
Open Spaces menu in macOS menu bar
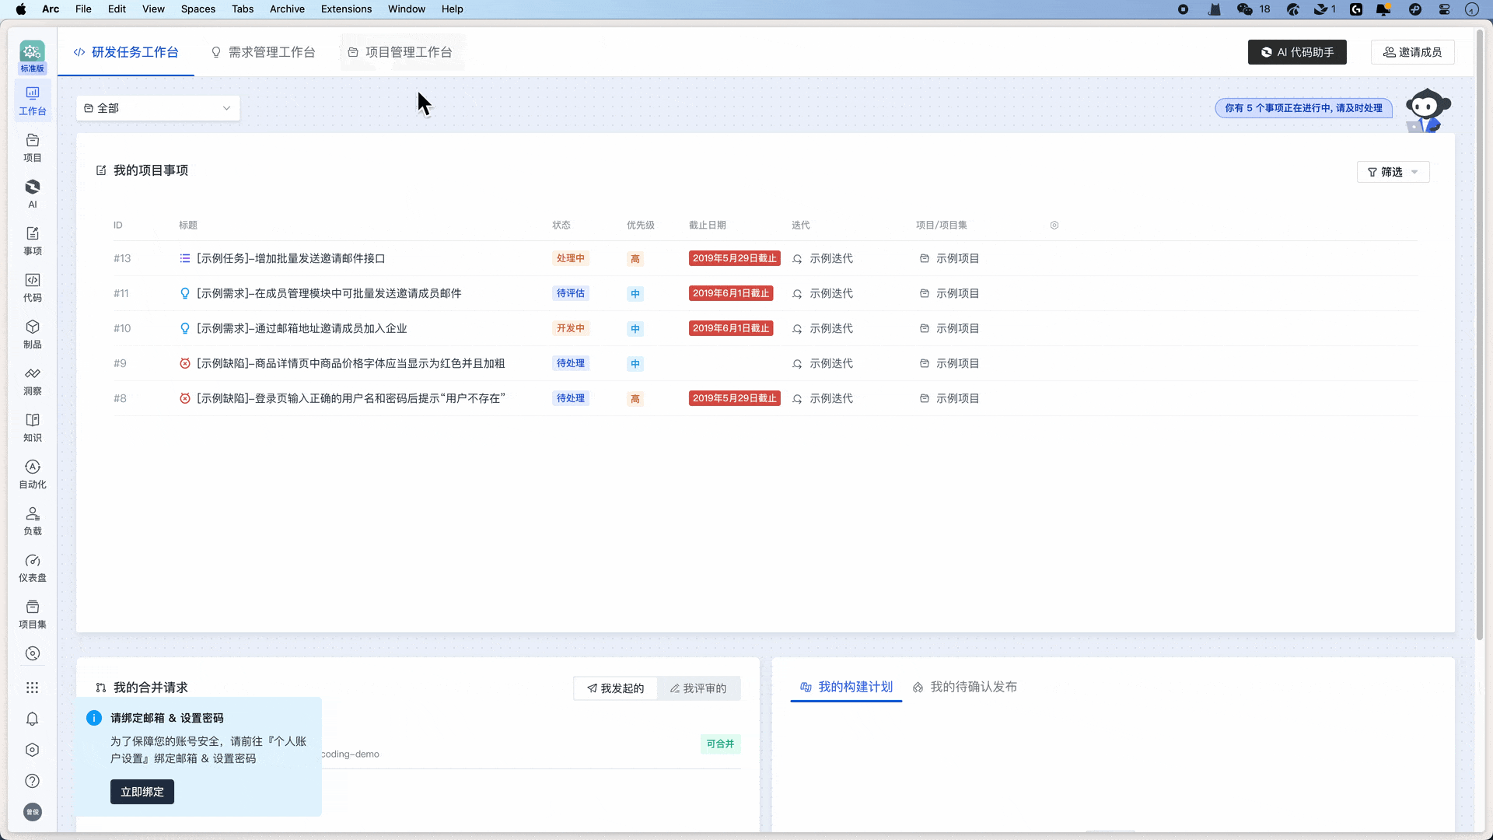pyautogui.click(x=198, y=9)
